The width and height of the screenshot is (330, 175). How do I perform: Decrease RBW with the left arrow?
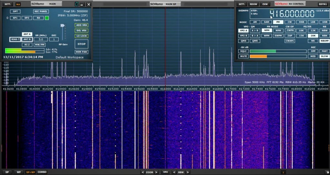174,172
